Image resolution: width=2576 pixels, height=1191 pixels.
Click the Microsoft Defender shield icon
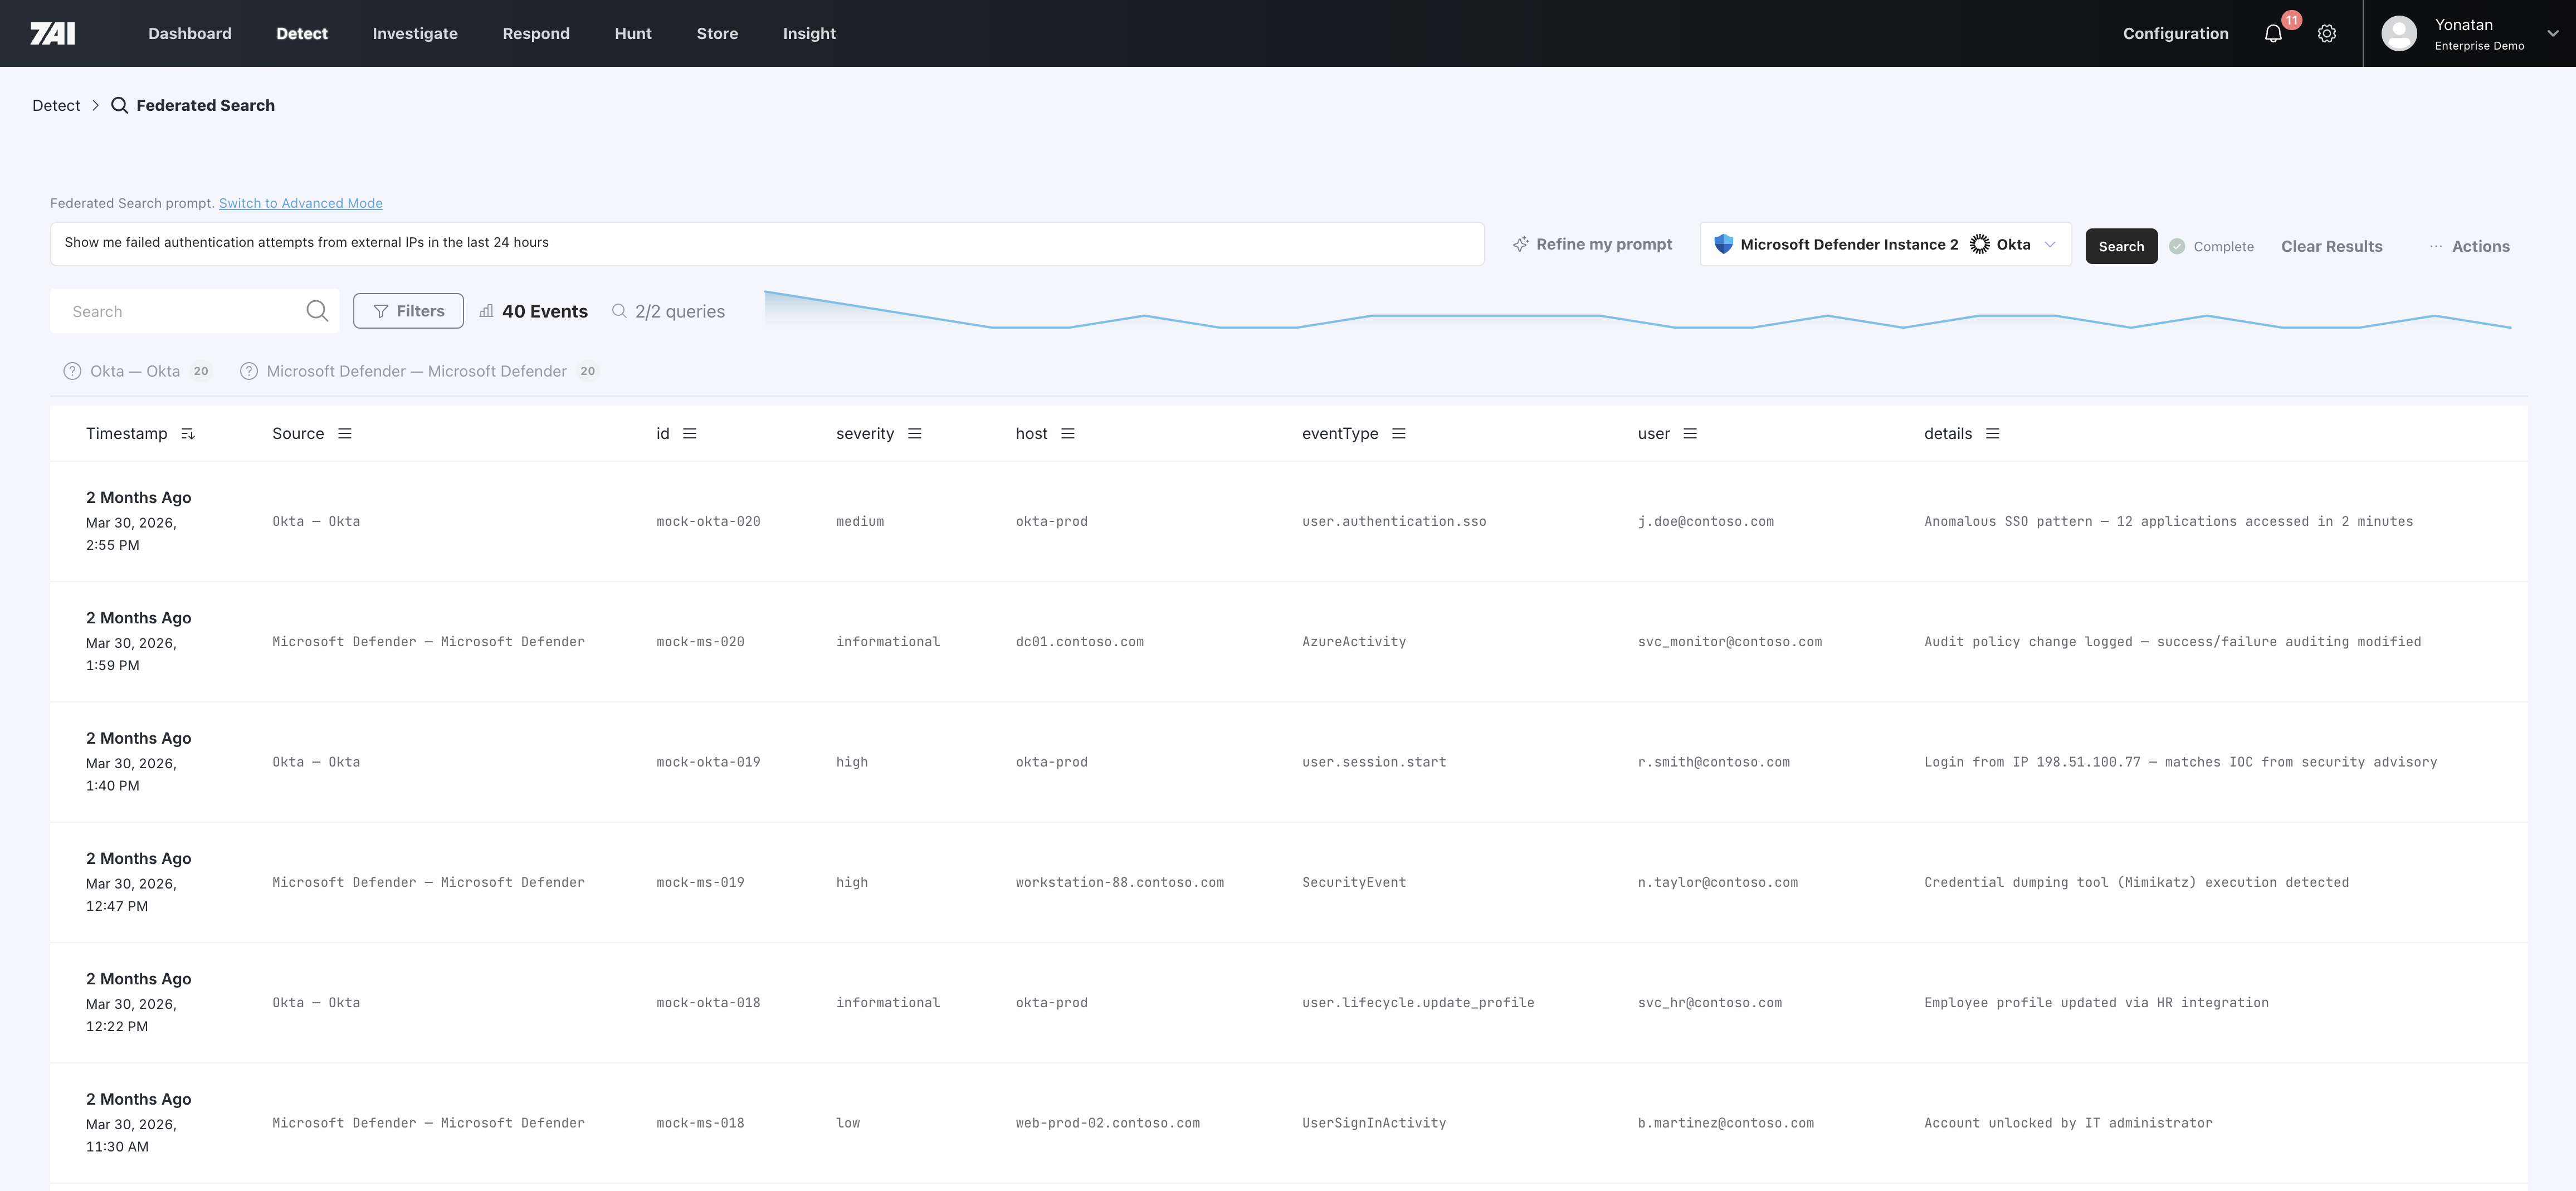(1723, 244)
